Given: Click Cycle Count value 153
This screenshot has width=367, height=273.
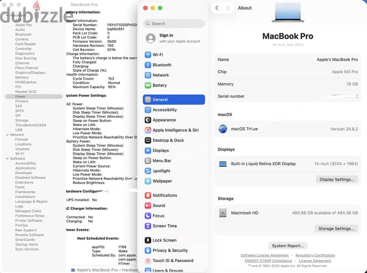Looking at the screenshot, I should click(x=111, y=79).
